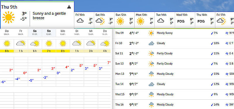234x109 pixels.
Task: Select the Wed 15th FOG forecast tab
Action: [x=185, y=20]
